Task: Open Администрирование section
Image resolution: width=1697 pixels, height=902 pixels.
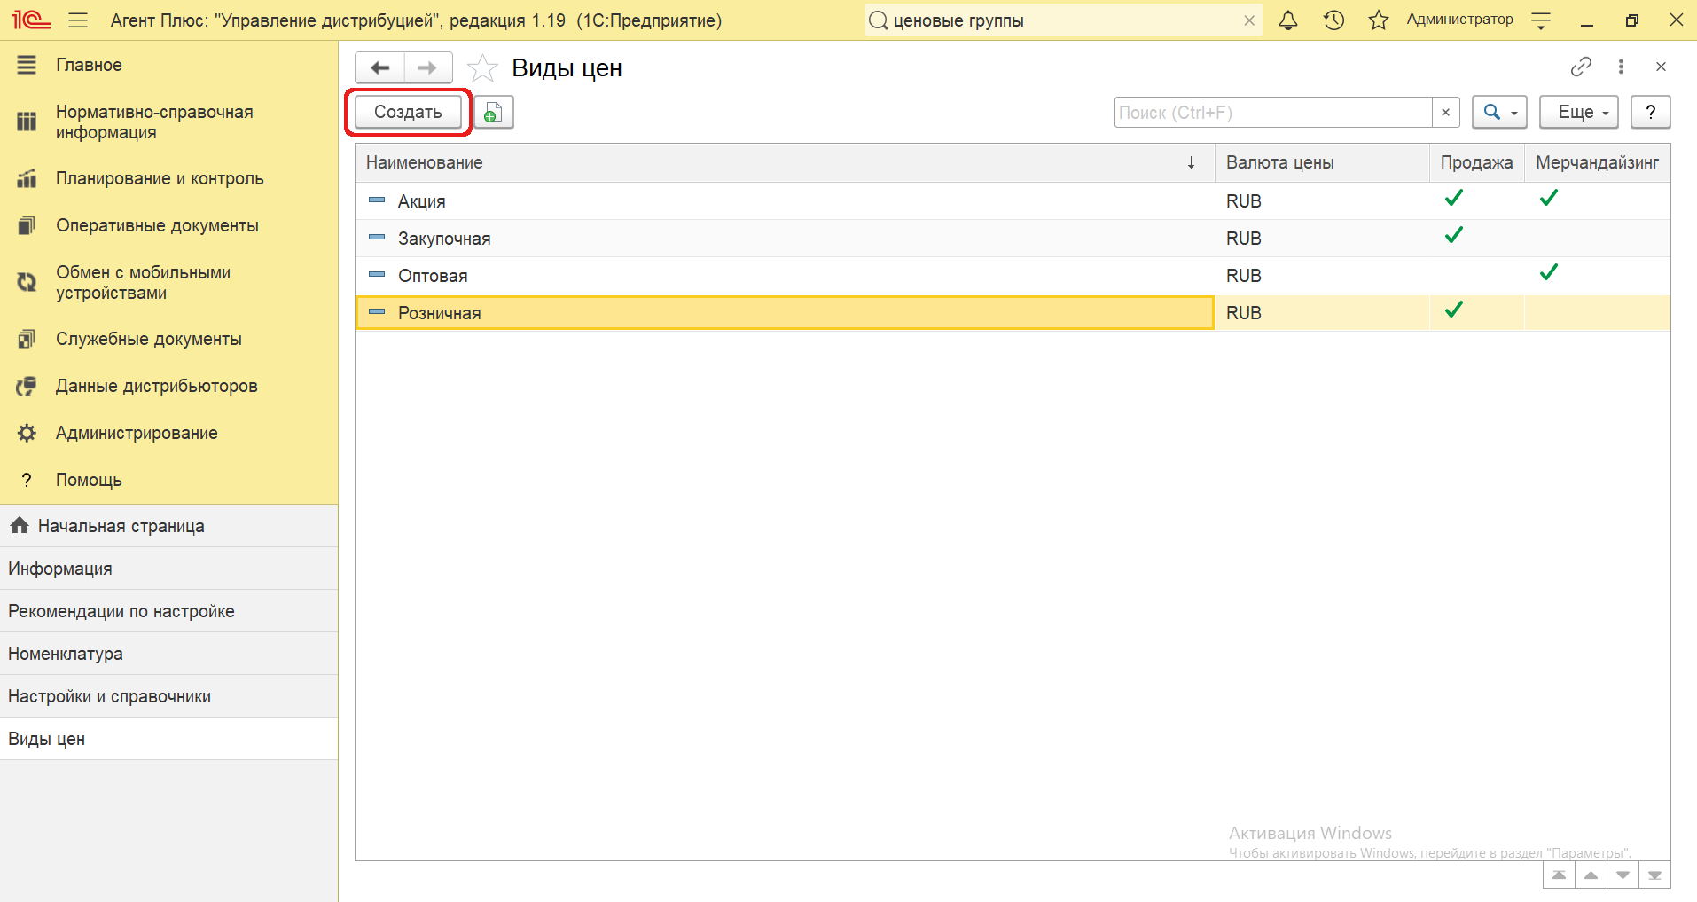Action: point(137,433)
